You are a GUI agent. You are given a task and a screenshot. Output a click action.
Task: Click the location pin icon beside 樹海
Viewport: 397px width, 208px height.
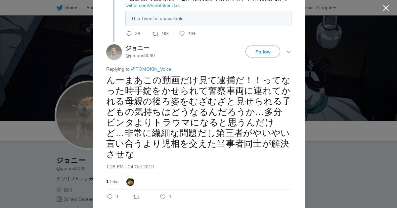pos(59,190)
